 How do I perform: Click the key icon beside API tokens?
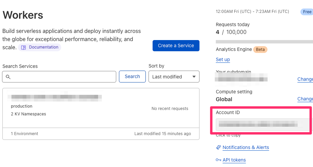[x=219, y=160]
